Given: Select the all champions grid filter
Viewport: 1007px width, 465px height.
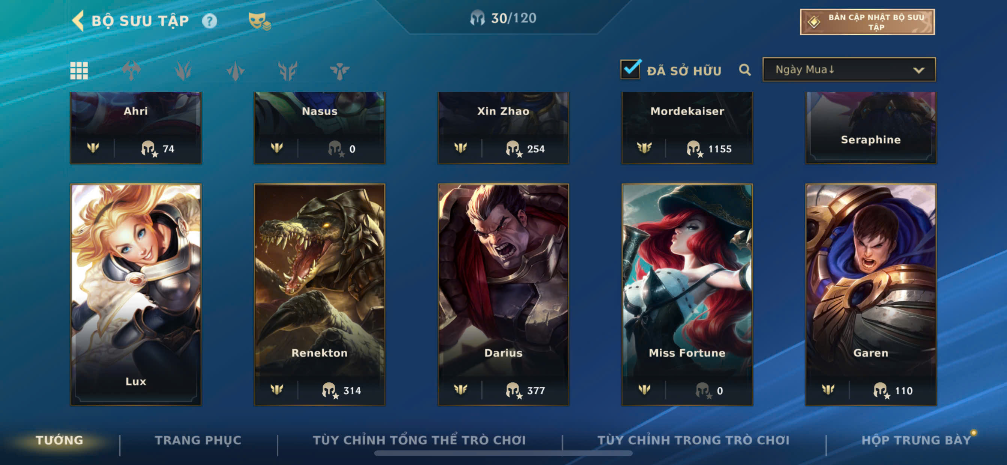Looking at the screenshot, I should pos(79,71).
